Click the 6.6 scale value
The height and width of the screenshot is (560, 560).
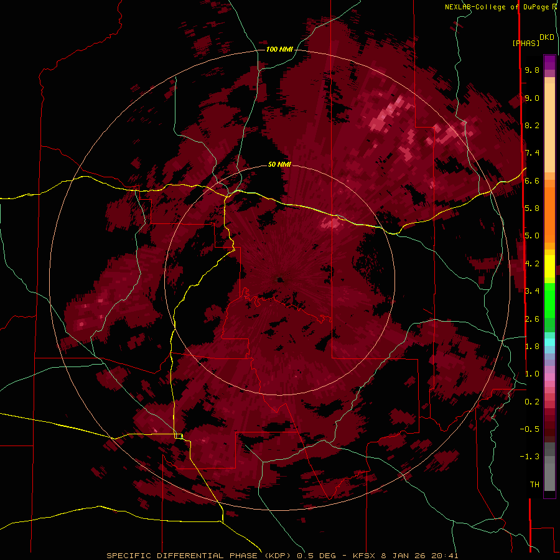pos(532,180)
